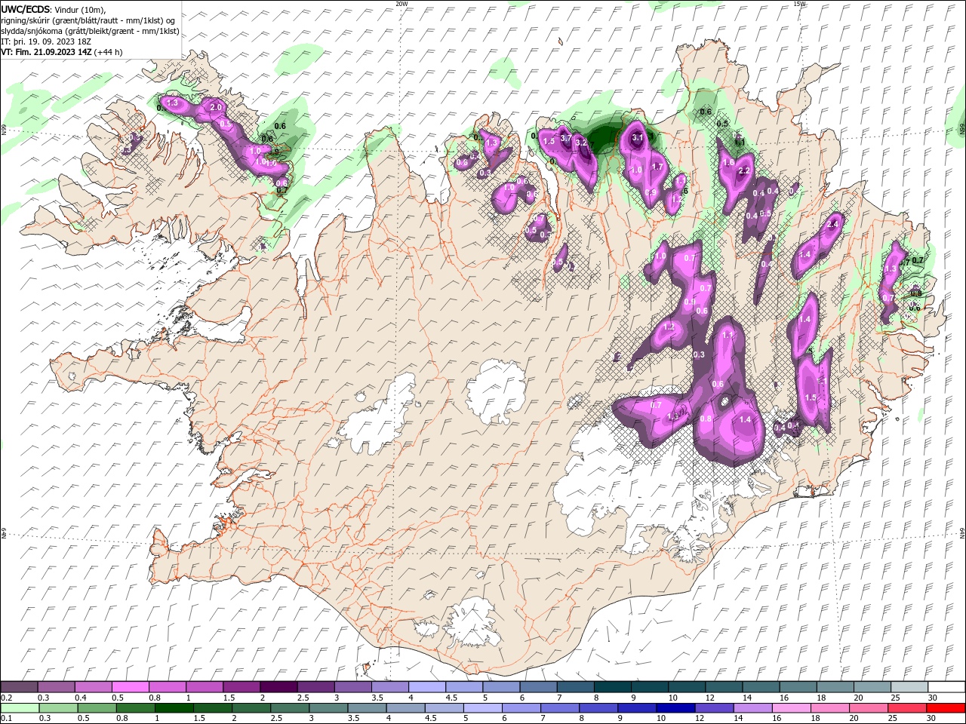The width and height of the screenshot is (966, 724).
Task: Select the 'VT: Fim. 21.09.2023 14Z (+44 h)' line
Action: pyautogui.click(x=62, y=52)
